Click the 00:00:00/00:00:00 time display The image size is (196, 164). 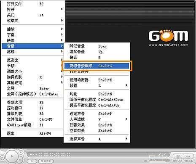[54, 154]
